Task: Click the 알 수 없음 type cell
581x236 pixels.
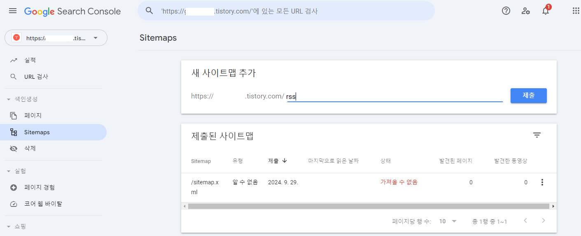Action: click(x=245, y=182)
